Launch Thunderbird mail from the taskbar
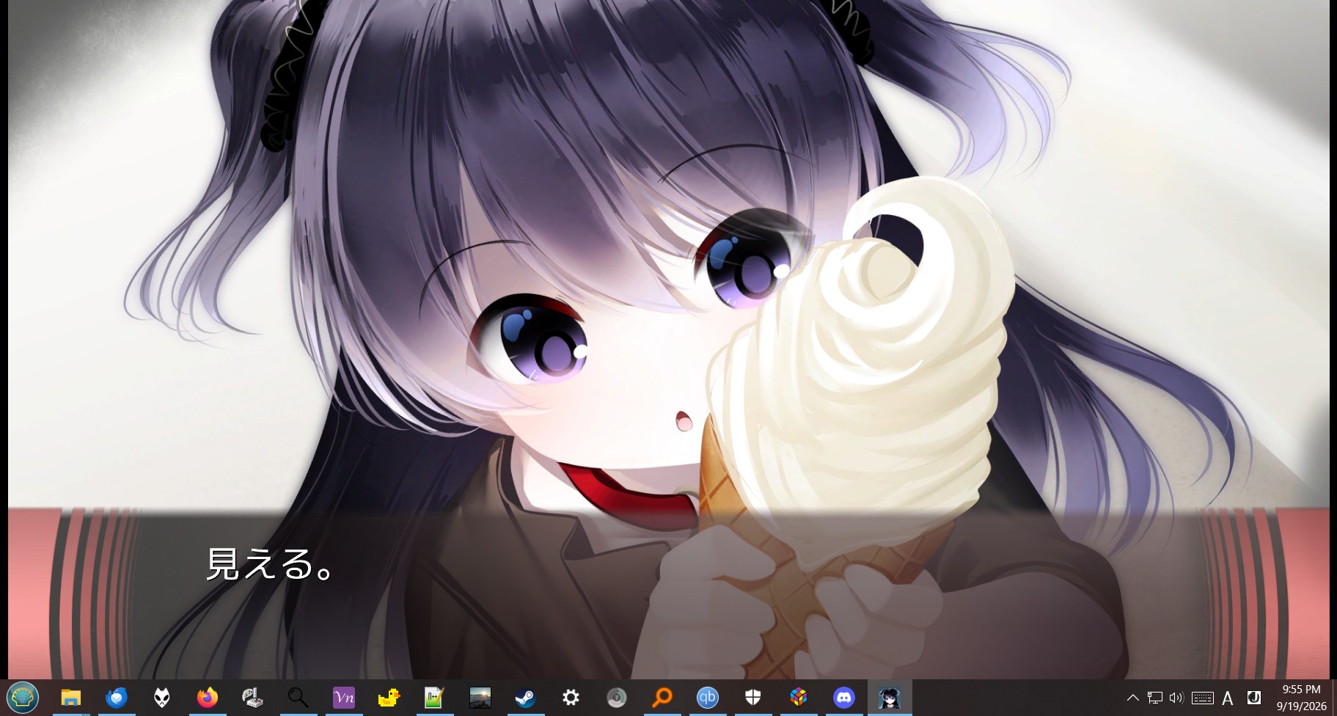 pos(116,697)
